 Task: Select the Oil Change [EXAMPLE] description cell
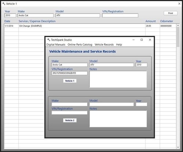pyautogui.click(x=82, y=26)
